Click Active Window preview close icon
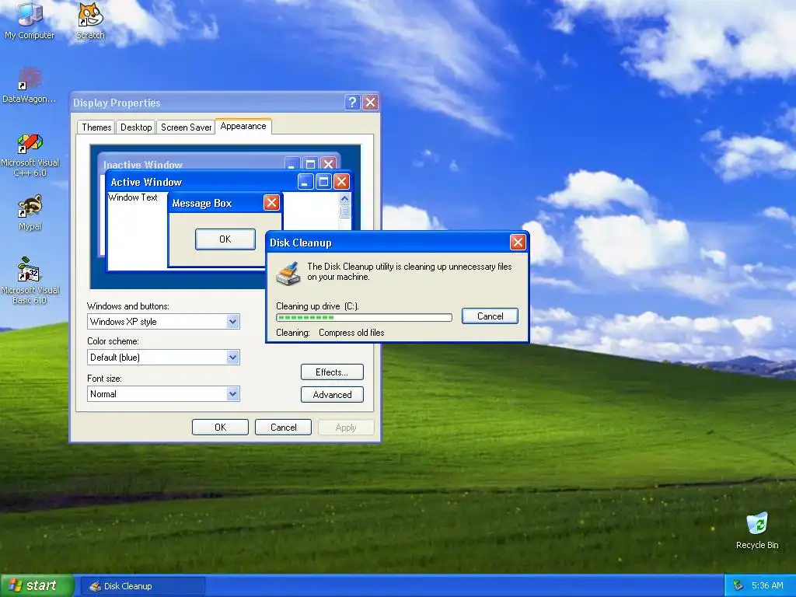The image size is (796, 597). (x=342, y=182)
